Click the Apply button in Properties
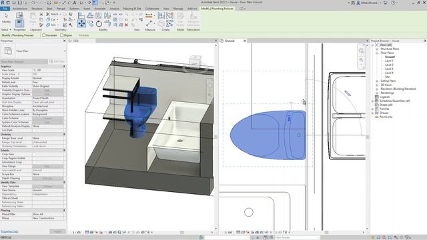This screenshot has width=427, height=240. tap(57, 231)
